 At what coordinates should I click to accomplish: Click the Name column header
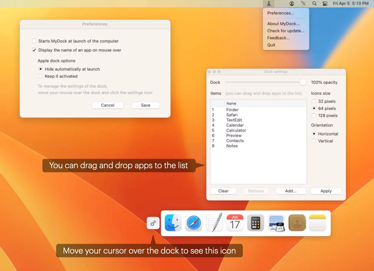[266, 103]
